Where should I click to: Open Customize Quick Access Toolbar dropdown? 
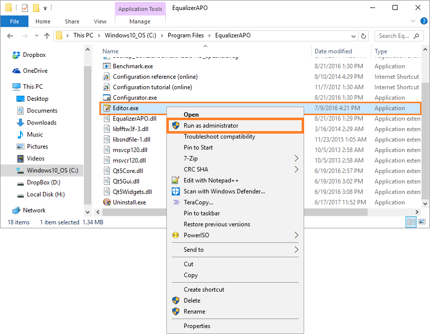coord(45,8)
